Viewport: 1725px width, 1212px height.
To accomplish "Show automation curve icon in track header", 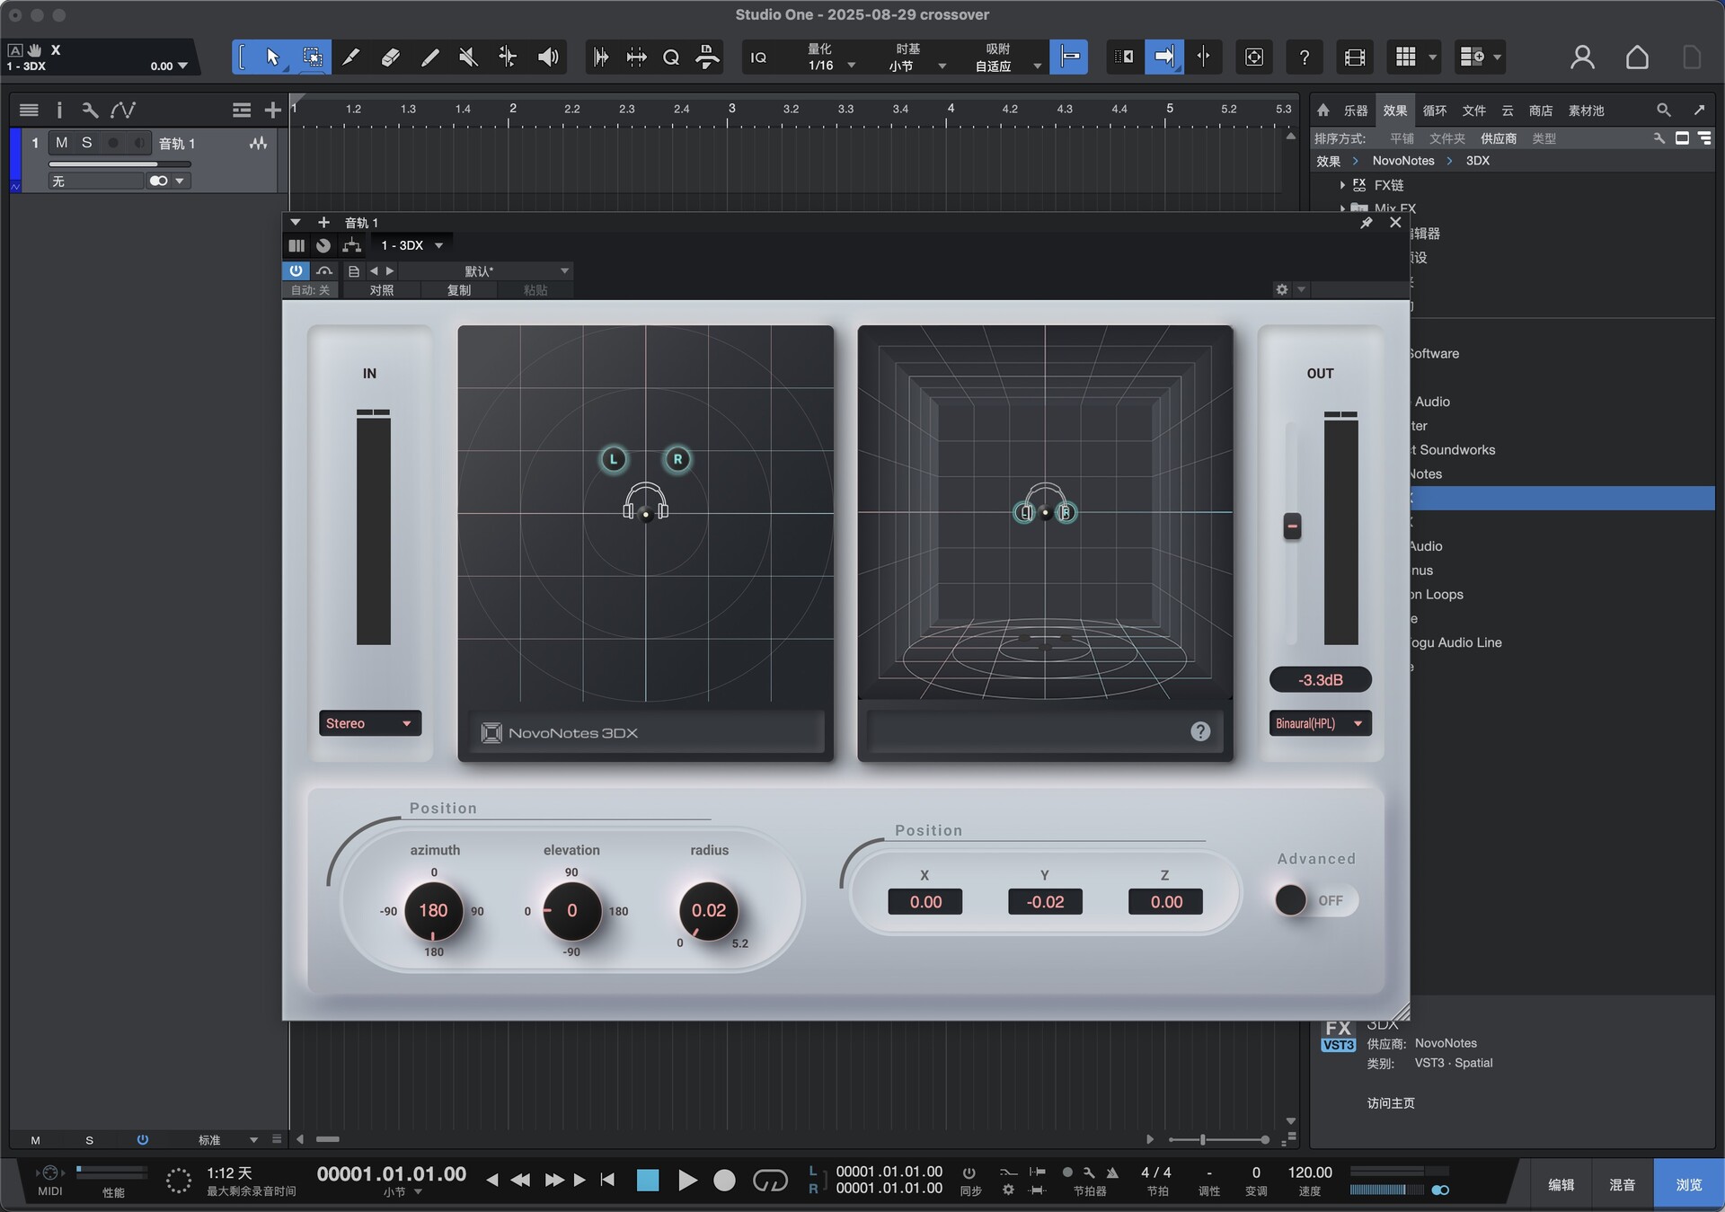I will (x=123, y=110).
